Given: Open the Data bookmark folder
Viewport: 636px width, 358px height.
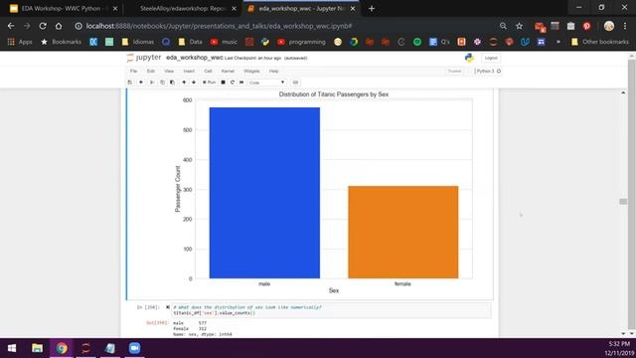Looking at the screenshot, I should point(190,42).
